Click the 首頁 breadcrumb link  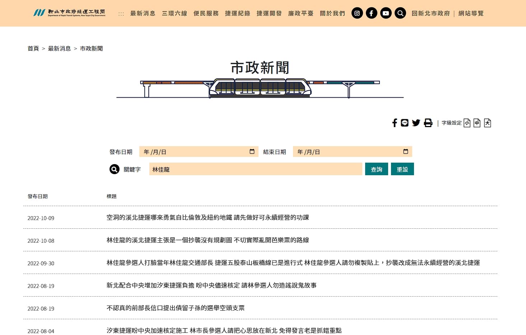[33, 48]
